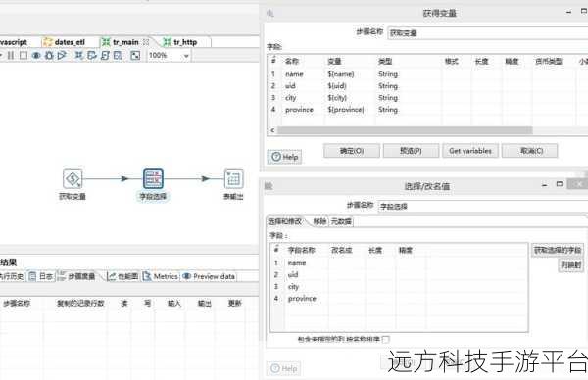Explore the database from the toolbar
Viewport: 588px width, 380px height.
coord(119,56)
